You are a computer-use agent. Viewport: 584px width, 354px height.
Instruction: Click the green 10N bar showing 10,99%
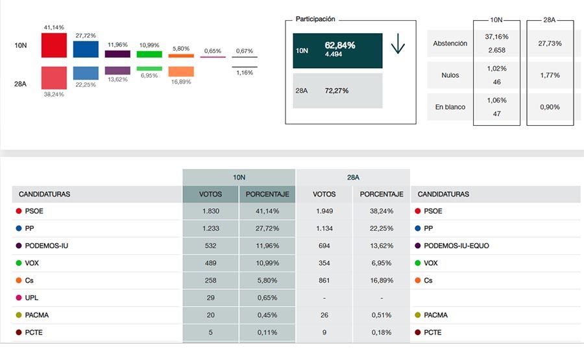(149, 54)
